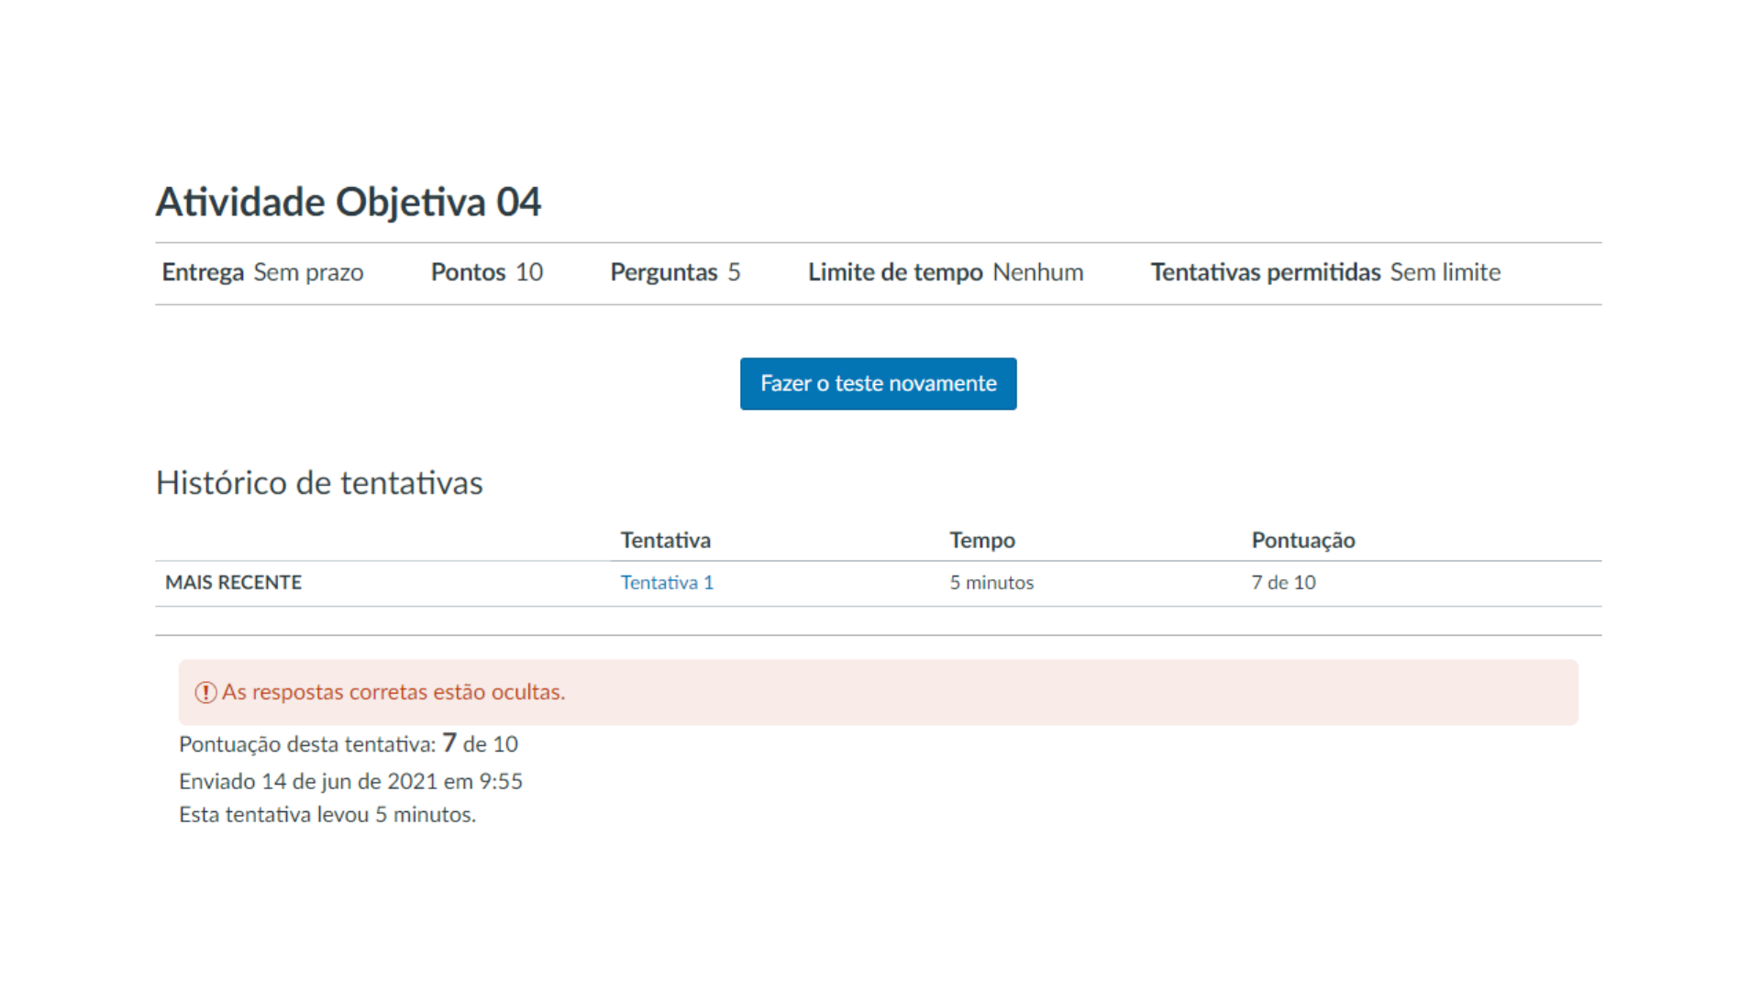Click the attempt duration text line
The image size is (1761, 990).
tap(327, 814)
